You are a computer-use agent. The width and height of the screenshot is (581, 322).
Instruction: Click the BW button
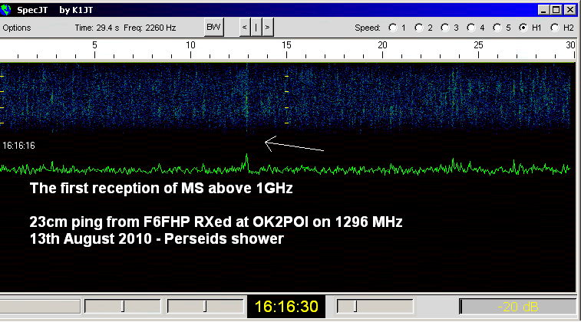[214, 28]
